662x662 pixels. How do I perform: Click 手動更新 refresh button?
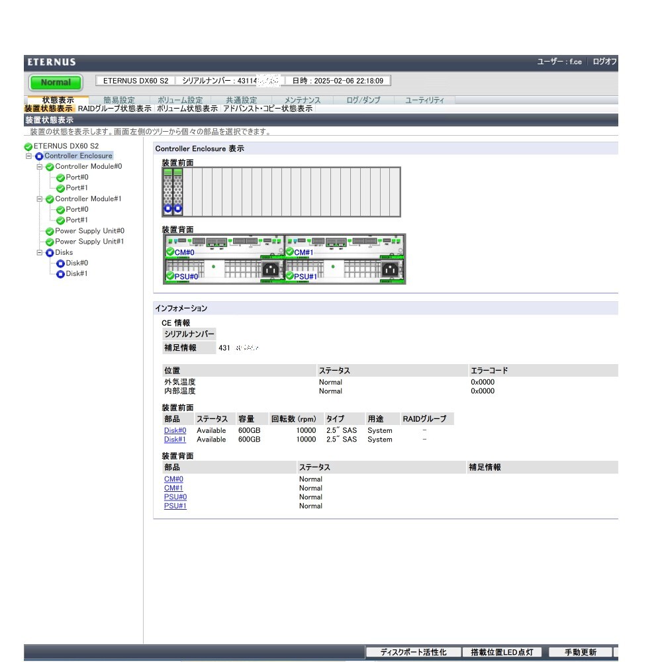581,652
